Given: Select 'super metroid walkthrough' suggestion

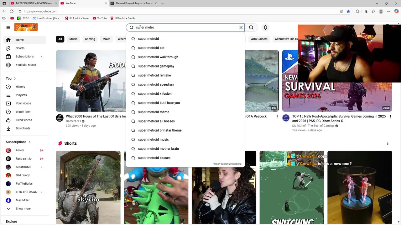Looking at the screenshot, I should (x=185, y=57).
